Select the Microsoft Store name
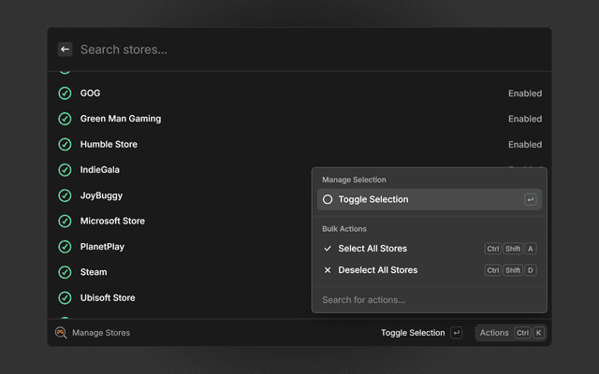599x374 pixels. click(x=112, y=221)
